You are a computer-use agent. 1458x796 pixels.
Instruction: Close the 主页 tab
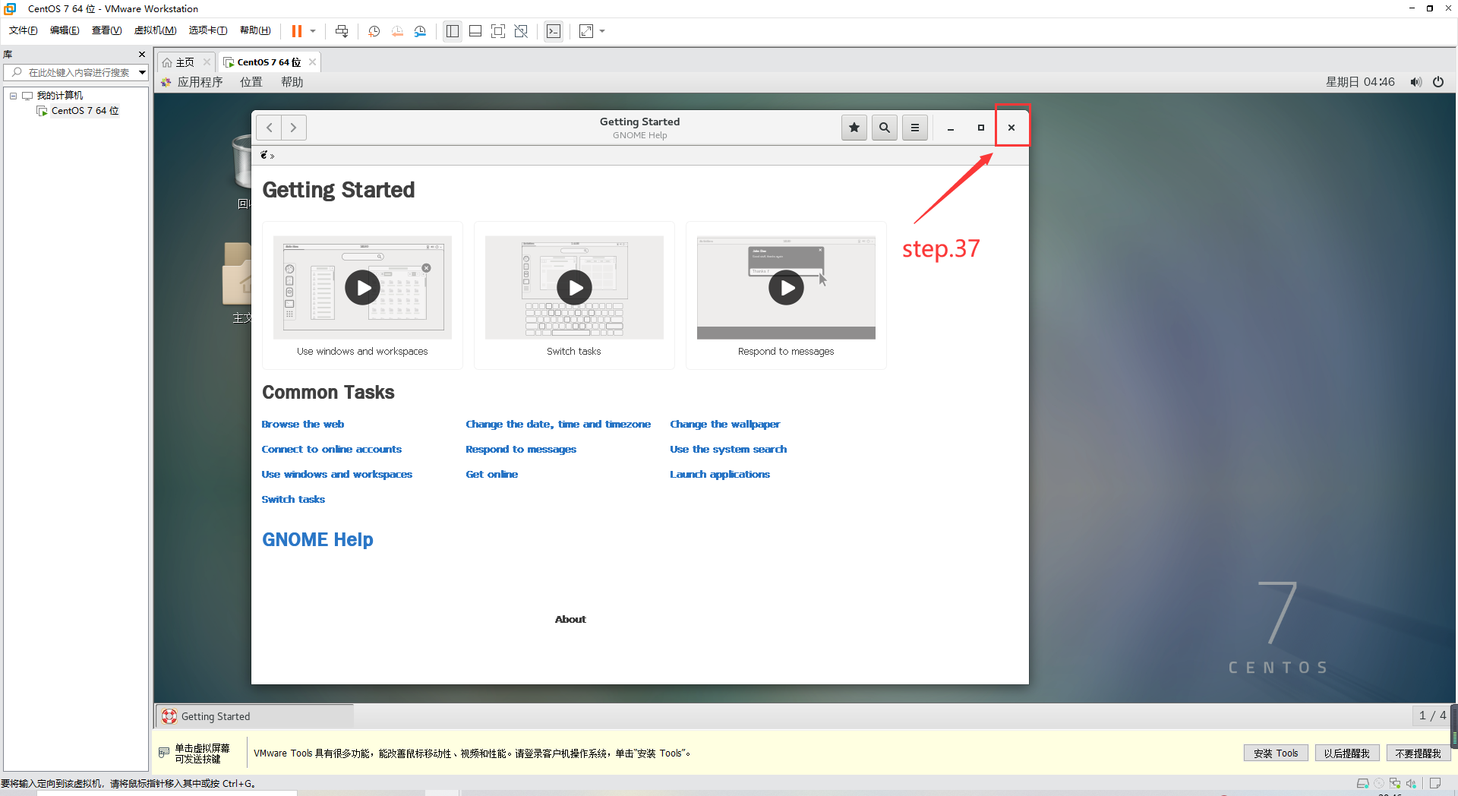tap(207, 62)
